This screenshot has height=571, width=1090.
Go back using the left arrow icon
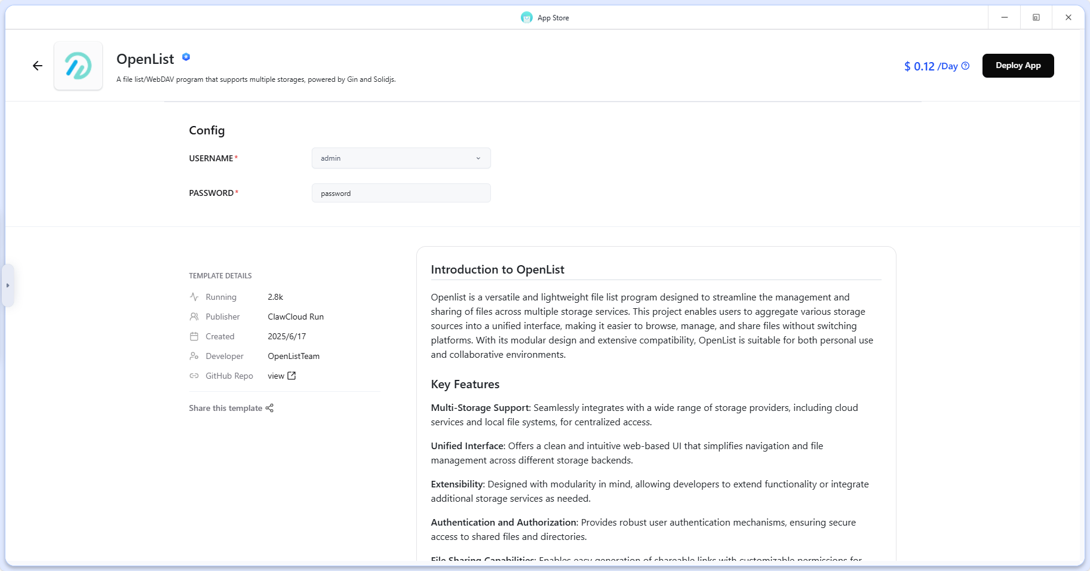point(38,66)
